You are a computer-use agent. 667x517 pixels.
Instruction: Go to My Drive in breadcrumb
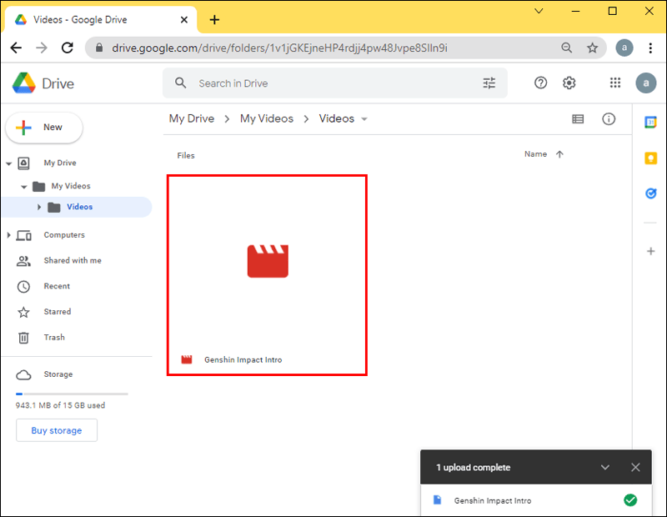click(x=192, y=118)
